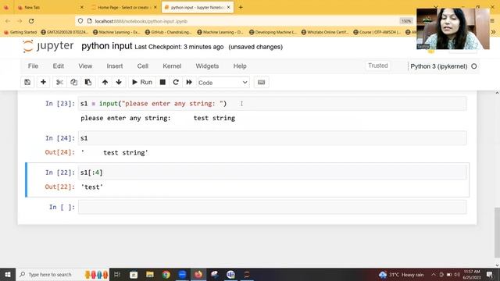
Task: Click the Trusted notebook indicator
Action: click(x=378, y=66)
